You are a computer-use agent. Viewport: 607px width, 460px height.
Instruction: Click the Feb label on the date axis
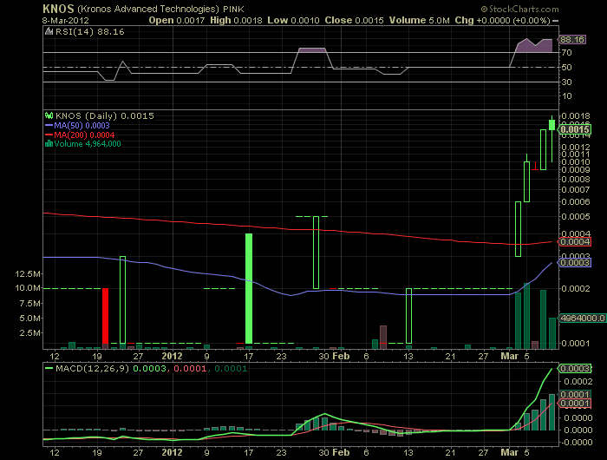(342, 356)
